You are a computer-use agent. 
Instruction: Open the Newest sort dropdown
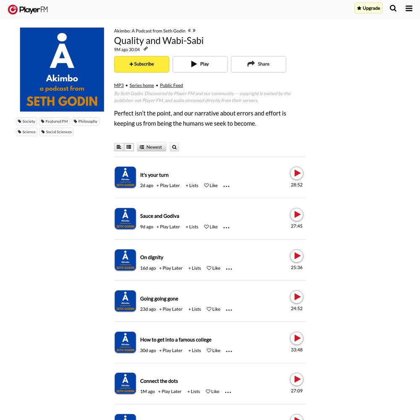(x=151, y=147)
